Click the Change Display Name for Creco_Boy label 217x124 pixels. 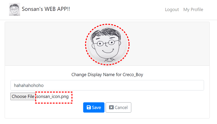coord(107,75)
